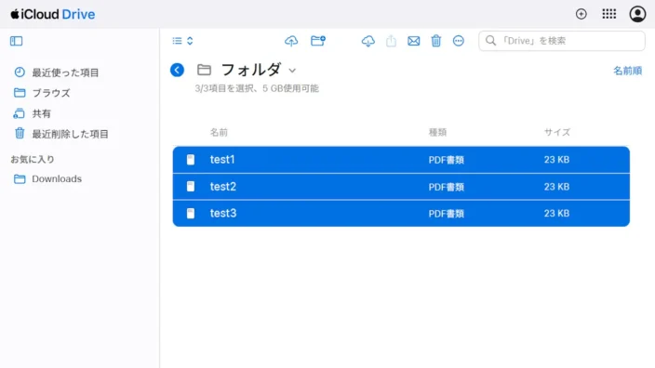Open the list view options switcher
Screen dimensions: 655x368
pos(182,41)
